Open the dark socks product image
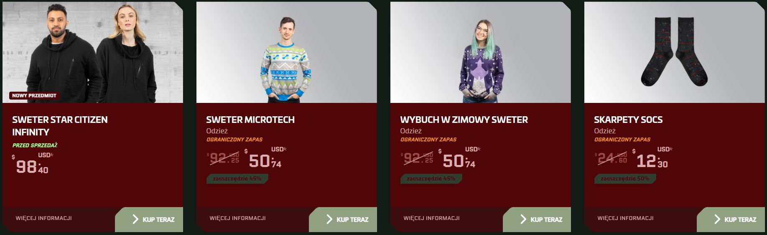The width and height of the screenshot is (767, 235). coord(675,52)
